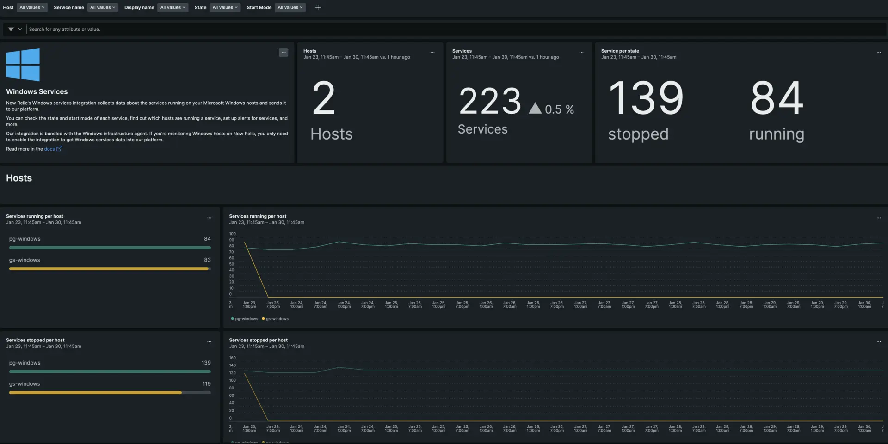Screen dimensions: 888x444
Task: Open the Start Mode filter dropdown
Action: [290, 7]
